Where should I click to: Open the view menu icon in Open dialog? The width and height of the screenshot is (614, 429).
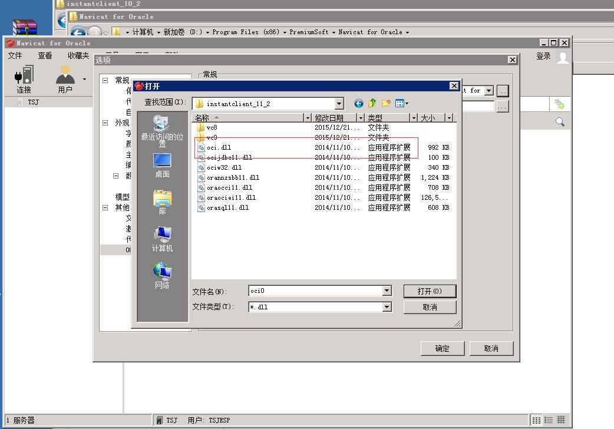tap(402, 104)
